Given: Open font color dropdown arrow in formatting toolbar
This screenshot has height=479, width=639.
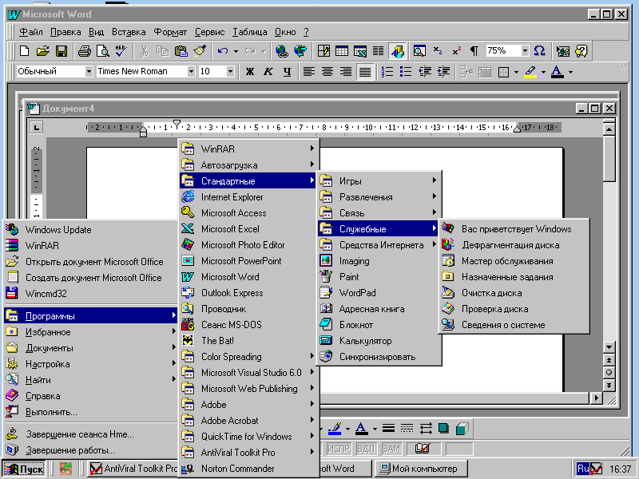Looking at the screenshot, I should point(570,72).
